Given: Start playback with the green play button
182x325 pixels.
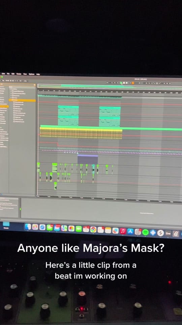Looking at the screenshot, I should click(121, 83).
